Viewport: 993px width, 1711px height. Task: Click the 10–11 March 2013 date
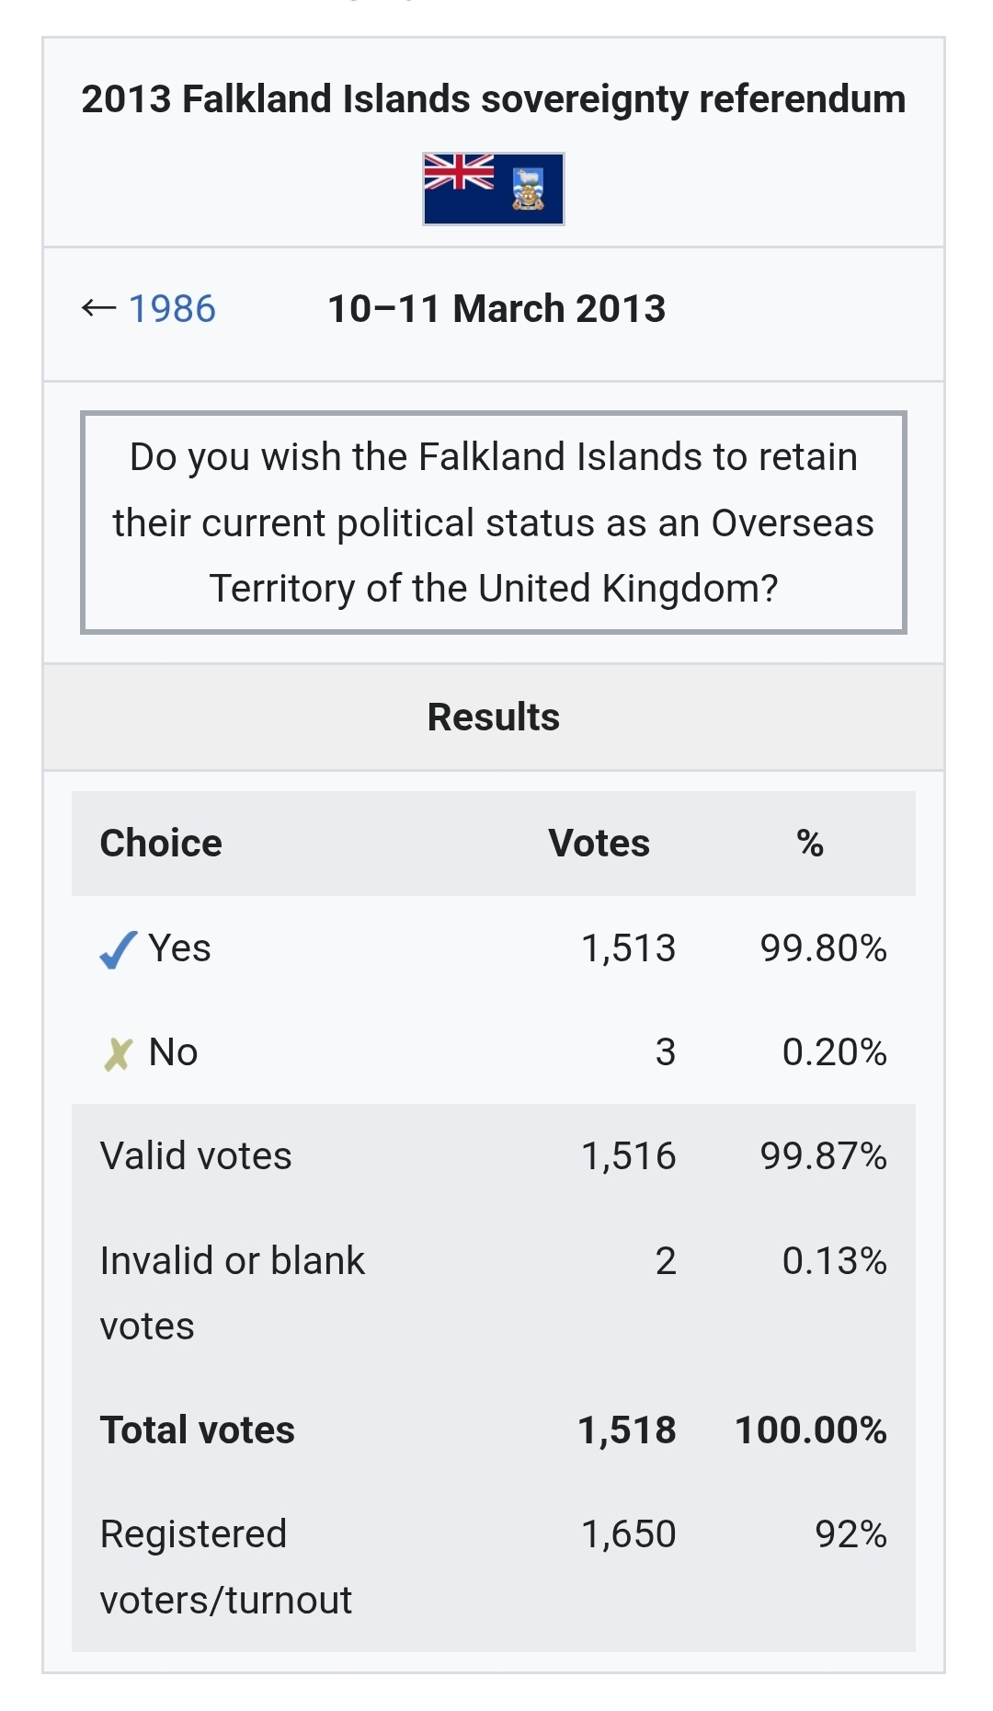(496, 309)
